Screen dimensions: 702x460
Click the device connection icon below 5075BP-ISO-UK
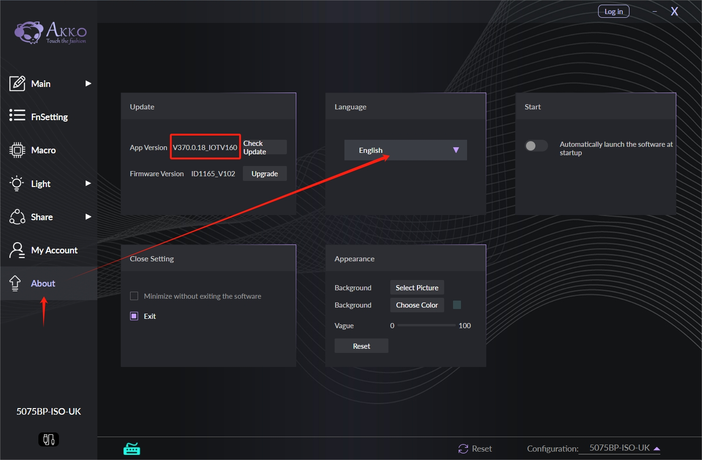49,439
